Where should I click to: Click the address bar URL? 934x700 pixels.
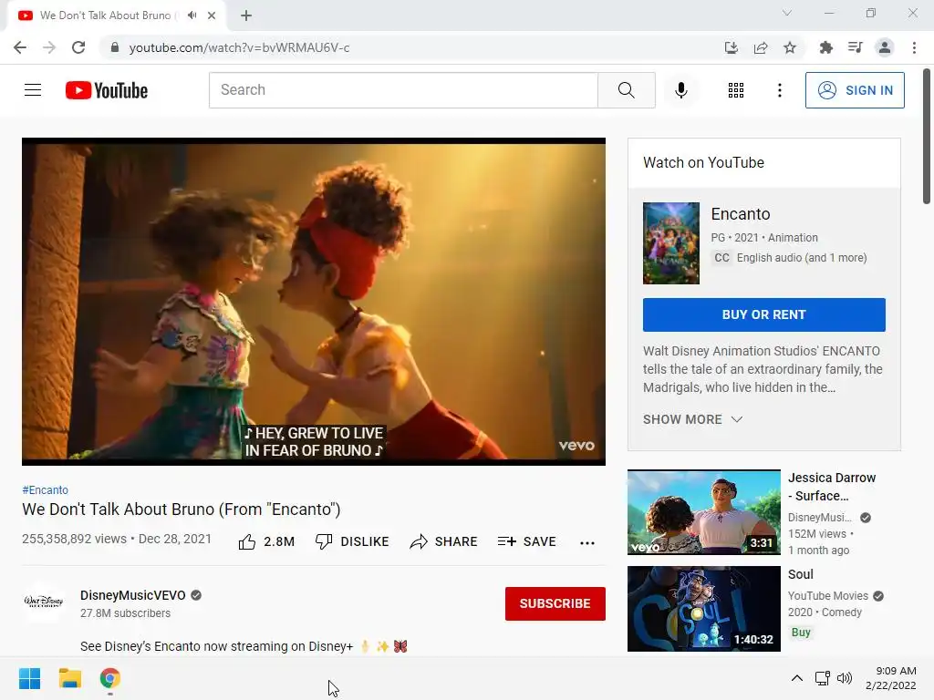coord(240,47)
